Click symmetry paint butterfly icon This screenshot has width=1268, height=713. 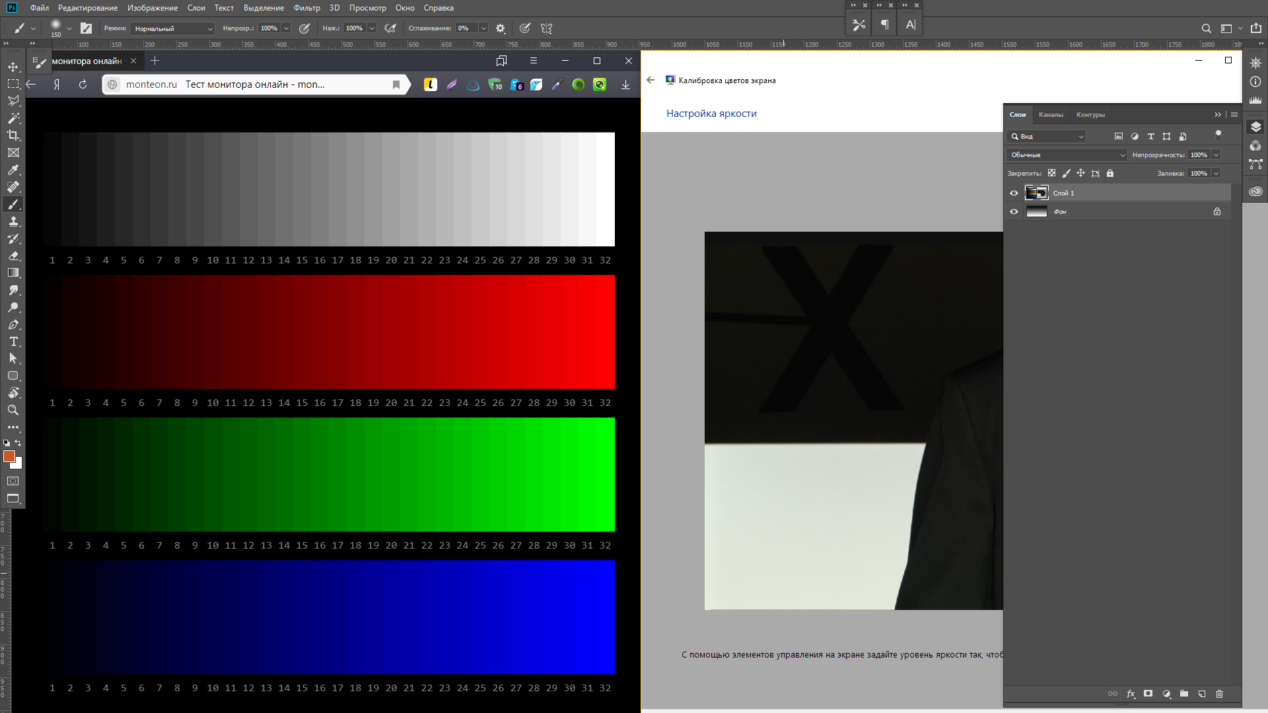tap(546, 28)
